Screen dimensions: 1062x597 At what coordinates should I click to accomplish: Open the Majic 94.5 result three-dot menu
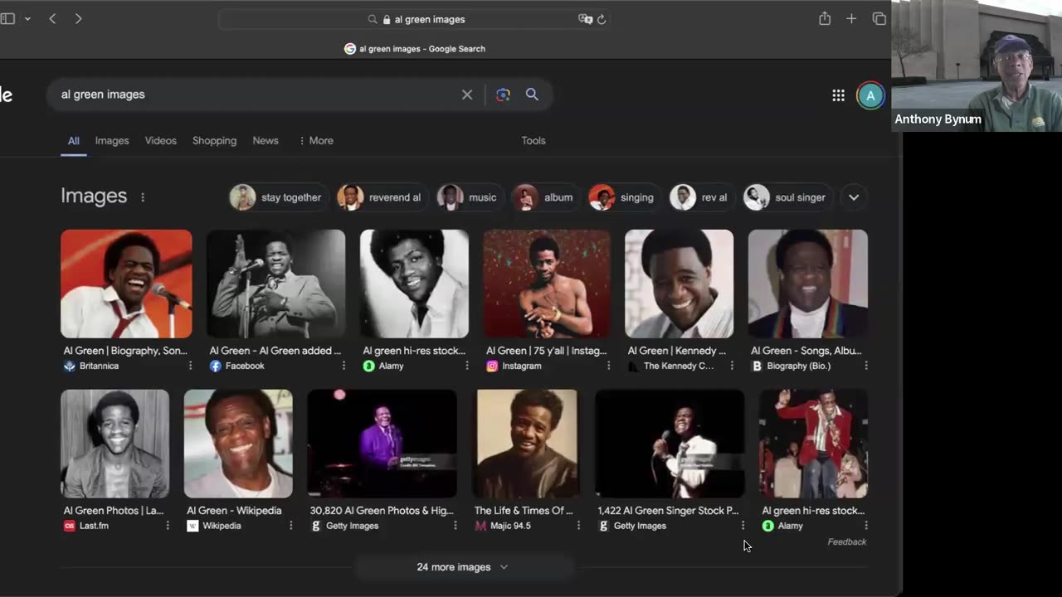click(x=578, y=526)
